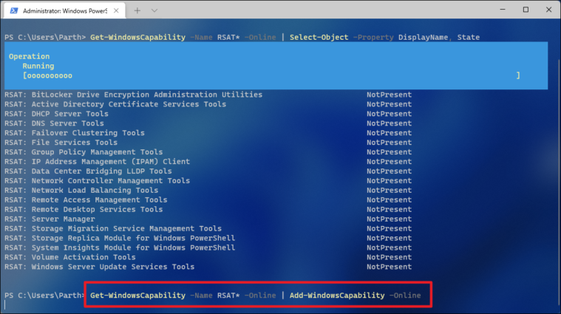The image size is (561, 314).
Task: Click the first Get-WindowsCapability command text
Action: point(137,37)
